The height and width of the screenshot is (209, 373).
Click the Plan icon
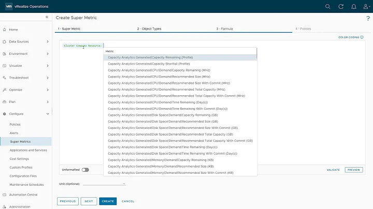click(4, 102)
